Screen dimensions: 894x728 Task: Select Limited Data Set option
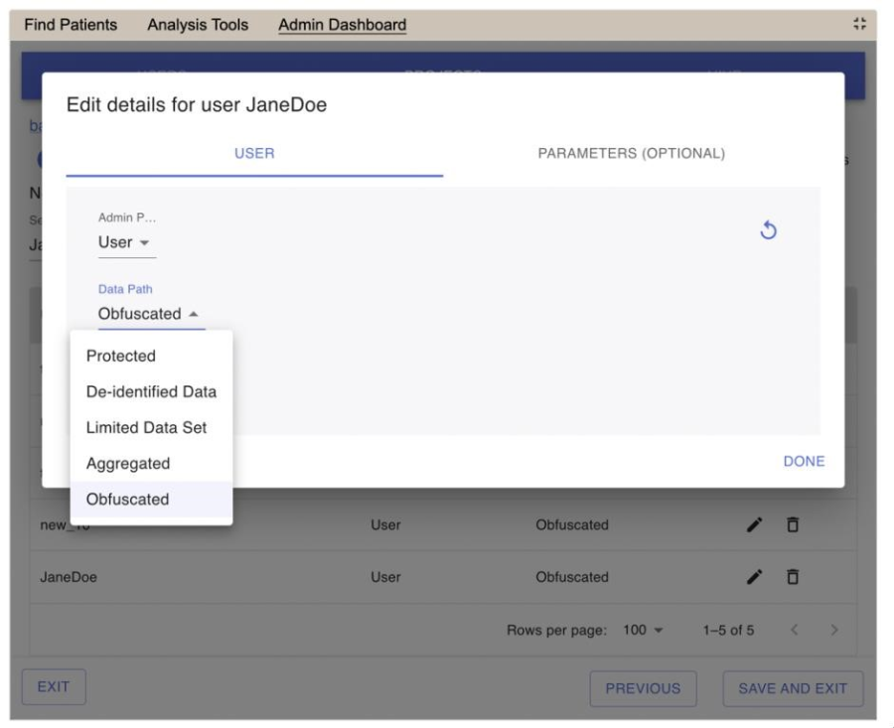click(146, 427)
